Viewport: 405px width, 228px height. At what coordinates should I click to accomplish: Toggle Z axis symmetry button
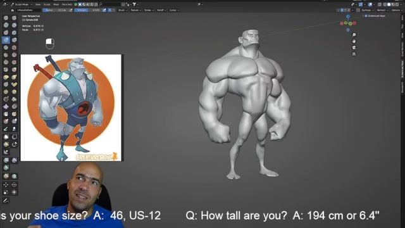pyautogui.click(x=349, y=10)
